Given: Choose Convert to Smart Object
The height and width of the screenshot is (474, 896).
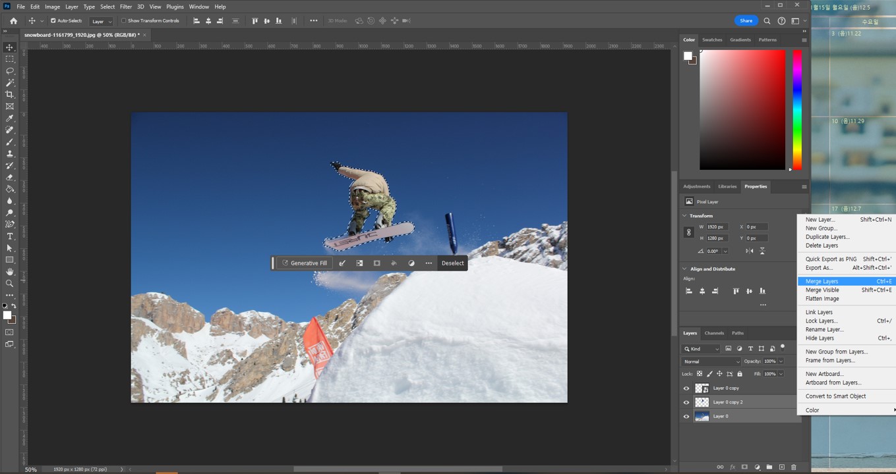Looking at the screenshot, I should click(835, 396).
